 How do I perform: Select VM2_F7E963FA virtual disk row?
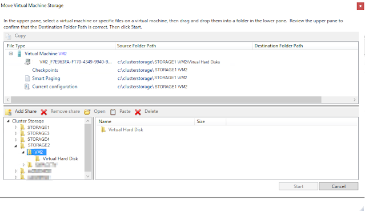75,62
